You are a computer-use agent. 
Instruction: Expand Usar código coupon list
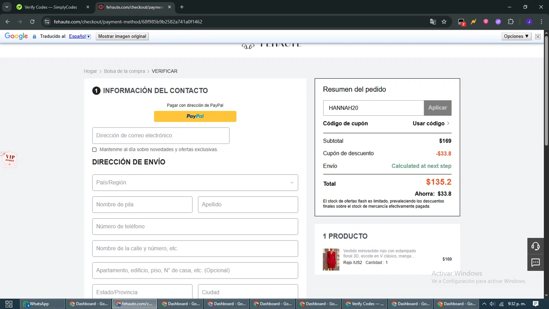(x=431, y=123)
